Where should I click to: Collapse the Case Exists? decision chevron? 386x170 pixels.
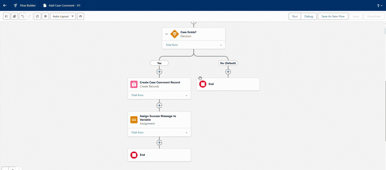(166, 34)
